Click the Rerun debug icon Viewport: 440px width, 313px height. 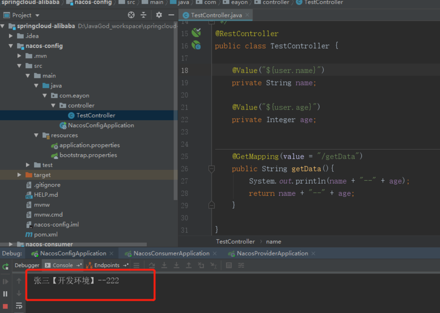pos(5,267)
